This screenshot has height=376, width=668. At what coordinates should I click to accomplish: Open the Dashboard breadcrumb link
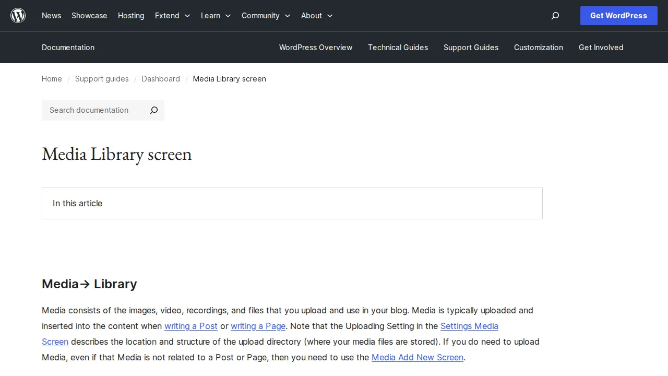[x=161, y=79]
